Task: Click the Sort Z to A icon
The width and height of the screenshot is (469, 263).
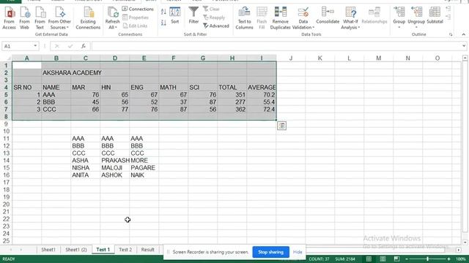Action: pyautogui.click(x=163, y=23)
